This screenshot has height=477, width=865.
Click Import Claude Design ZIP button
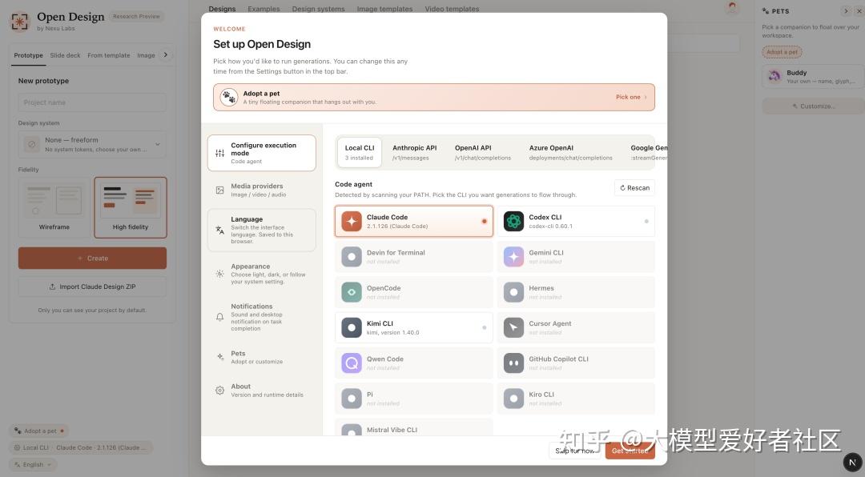tap(92, 287)
